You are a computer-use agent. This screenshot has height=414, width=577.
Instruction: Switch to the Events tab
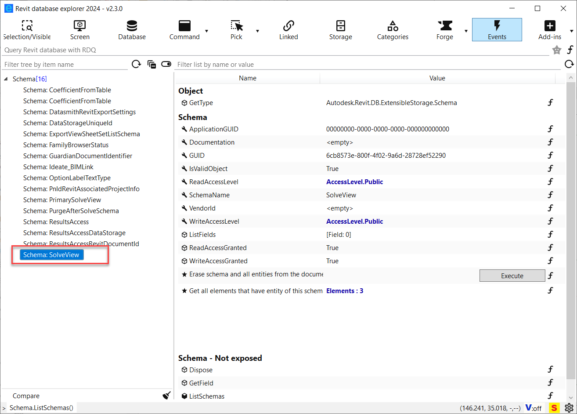(497, 29)
